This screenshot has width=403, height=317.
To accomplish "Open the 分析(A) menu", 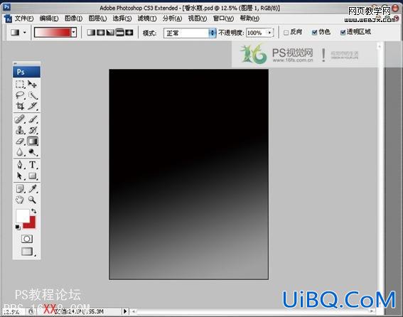I will (x=172, y=18).
